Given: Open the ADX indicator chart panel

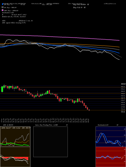Looking at the screenshot, I should 15,137.
